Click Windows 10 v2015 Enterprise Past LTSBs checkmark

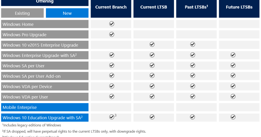coord(193,44)
